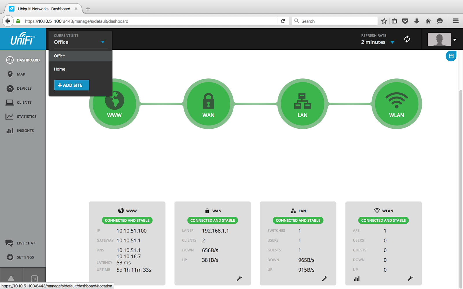This screenshot has height=289, width=463.
Task: Click LAN card Connected and Stable badge
Action: [298, 220]
